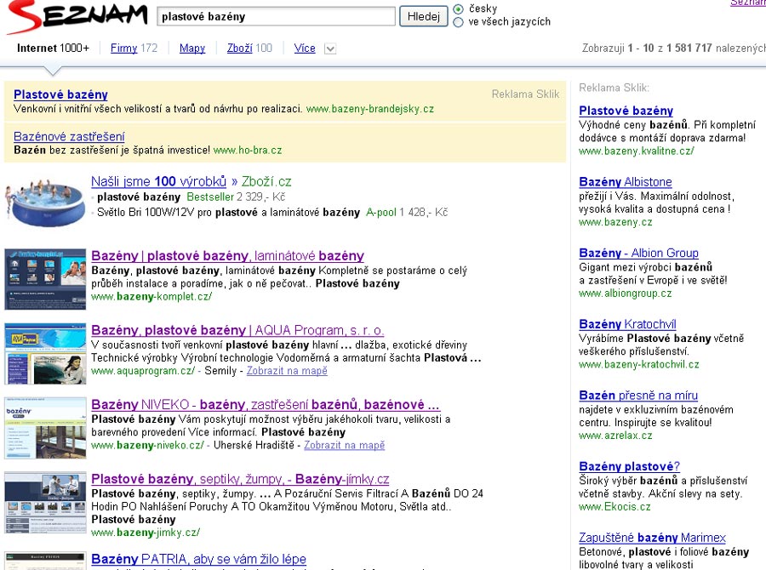Open the Zboží.cz link
This screenshot has height=570, width=766.
266,181
